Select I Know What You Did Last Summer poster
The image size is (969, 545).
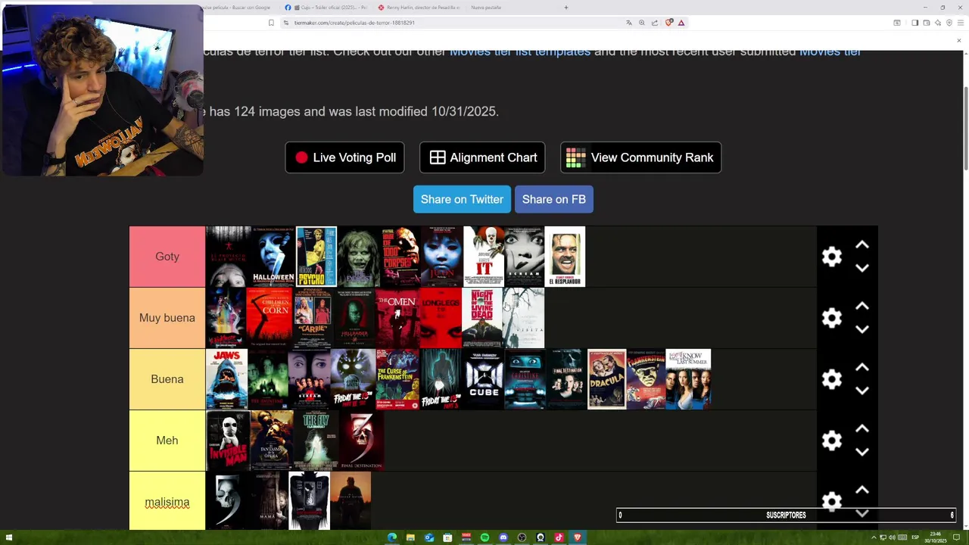688,379
